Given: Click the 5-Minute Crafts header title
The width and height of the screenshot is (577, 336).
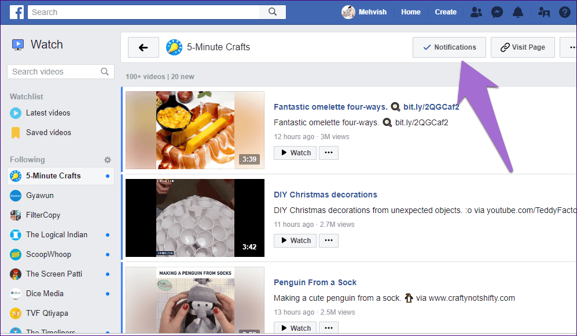Looking at the screenshot, I should click(x=219, y=47).
